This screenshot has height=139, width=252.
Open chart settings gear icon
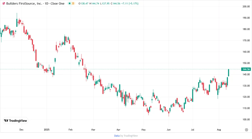pyautogui.click(x=246, y=130)
